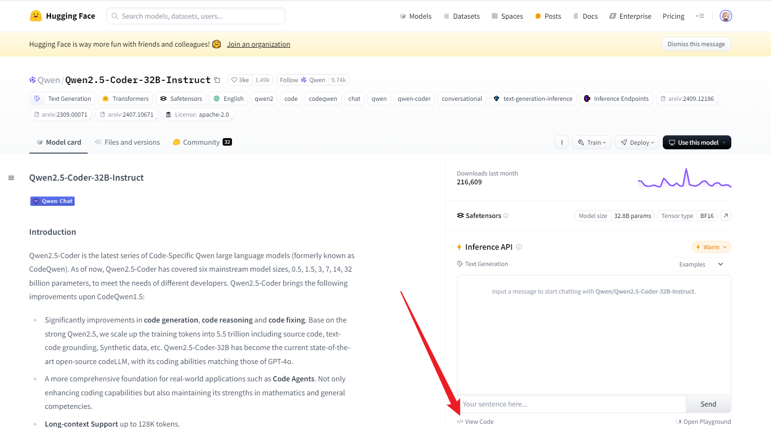Select the qwen2 tag

click(264, 98)
